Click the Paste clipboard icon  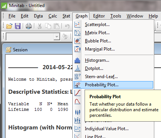(x=56, y=26)
